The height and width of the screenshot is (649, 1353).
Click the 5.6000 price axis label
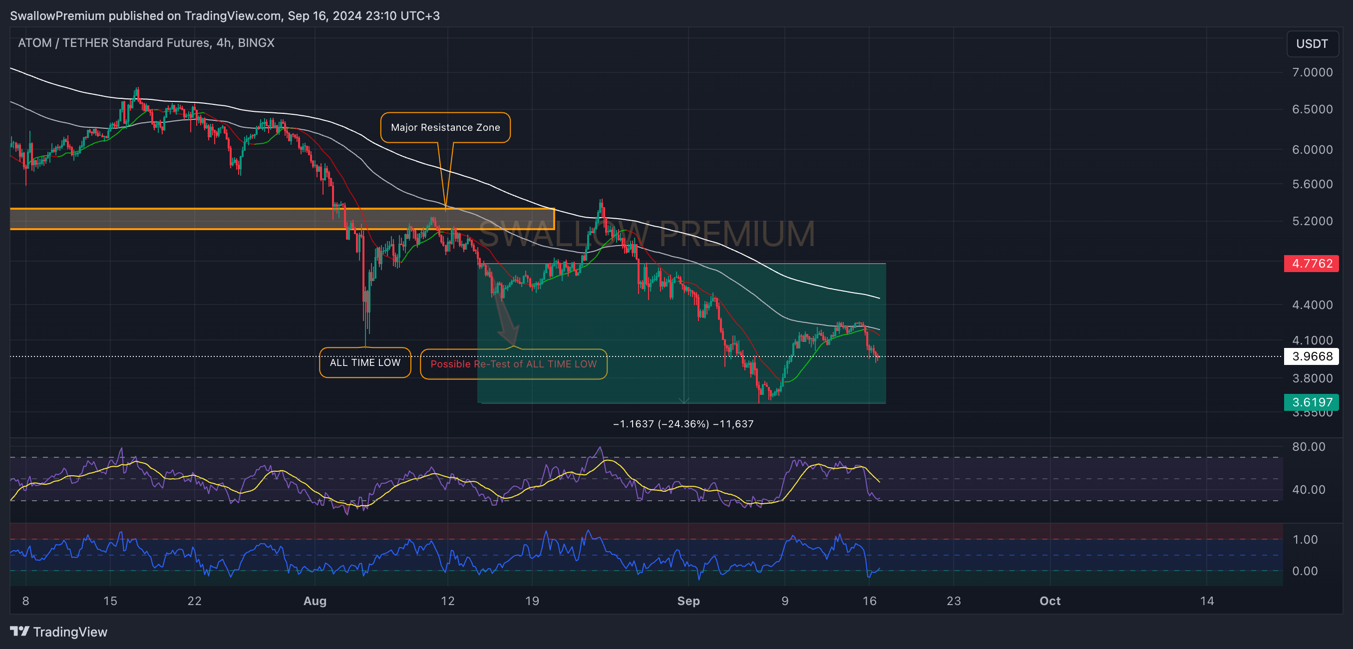pos(1312,184)
